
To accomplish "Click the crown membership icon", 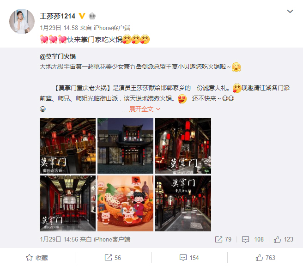I will pyautogui.click(x=92, y=16).
